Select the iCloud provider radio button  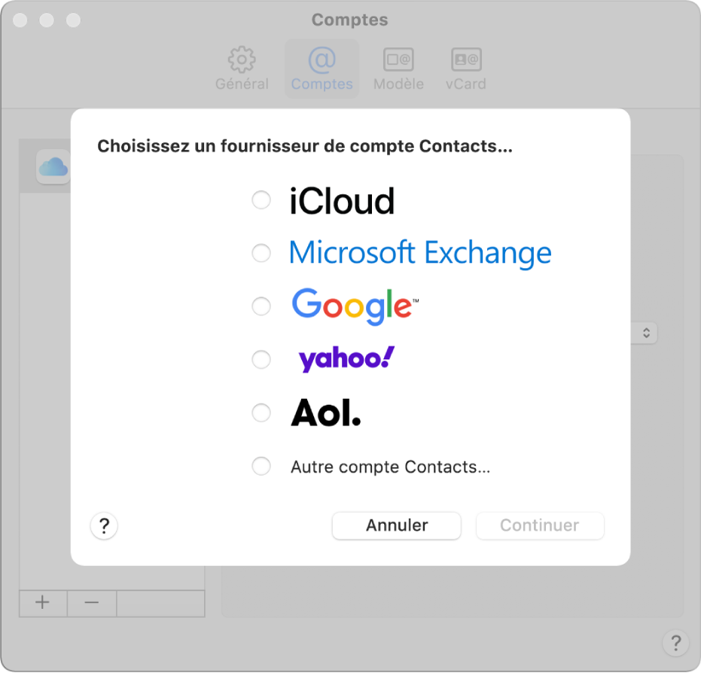pos(261,200)
